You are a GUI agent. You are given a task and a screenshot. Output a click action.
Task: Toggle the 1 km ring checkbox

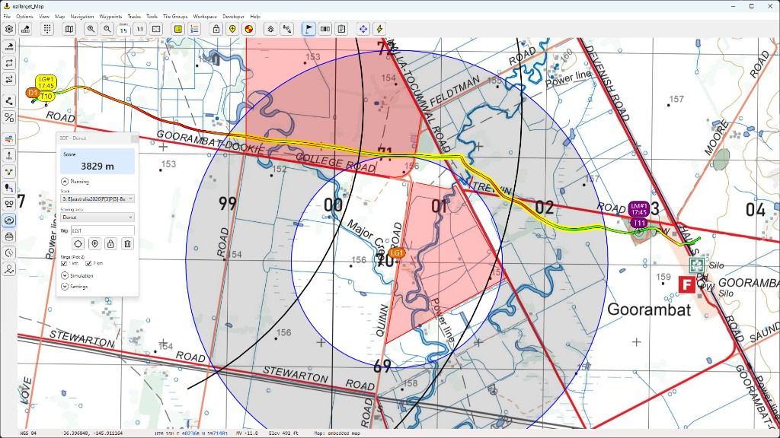pos(64,263)
